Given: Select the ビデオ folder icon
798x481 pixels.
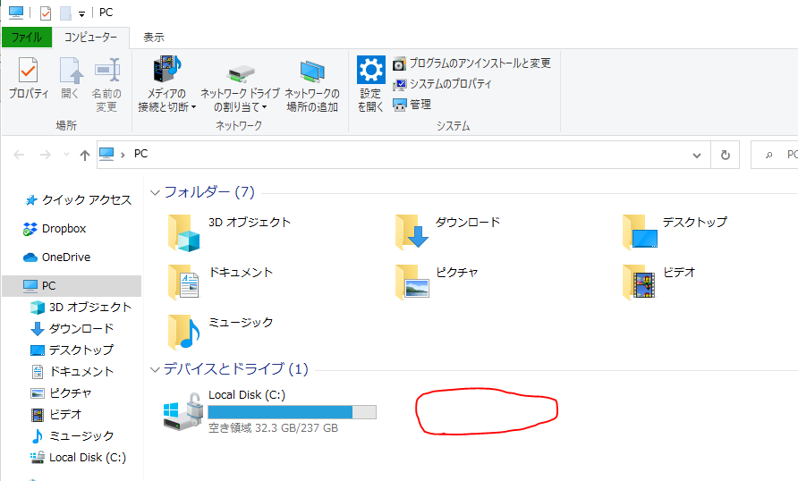Looking at the screenshot, I should pyautogui.click(x=639, y=281).
